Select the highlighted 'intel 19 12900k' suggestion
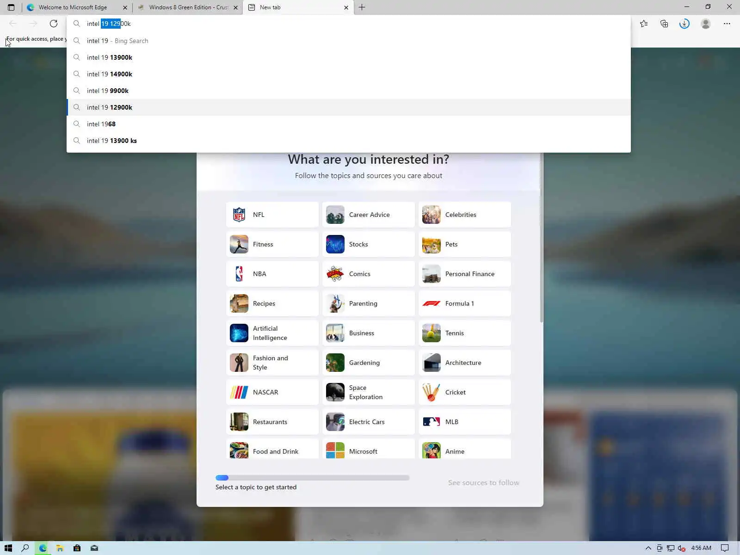Image resolution: width=740 pixels, height=555 pixels. pos(349,107)
